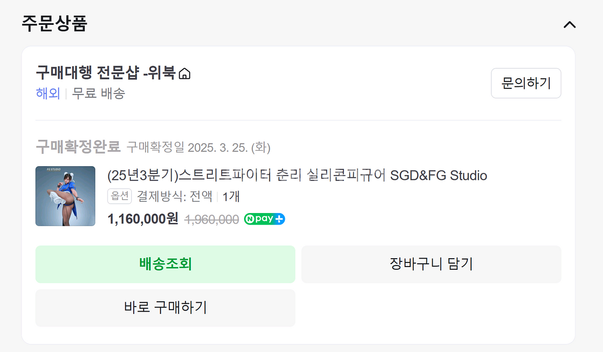Open the 스트리트파이터 춘리 실리콘피규어 product title

click(298, 176)
